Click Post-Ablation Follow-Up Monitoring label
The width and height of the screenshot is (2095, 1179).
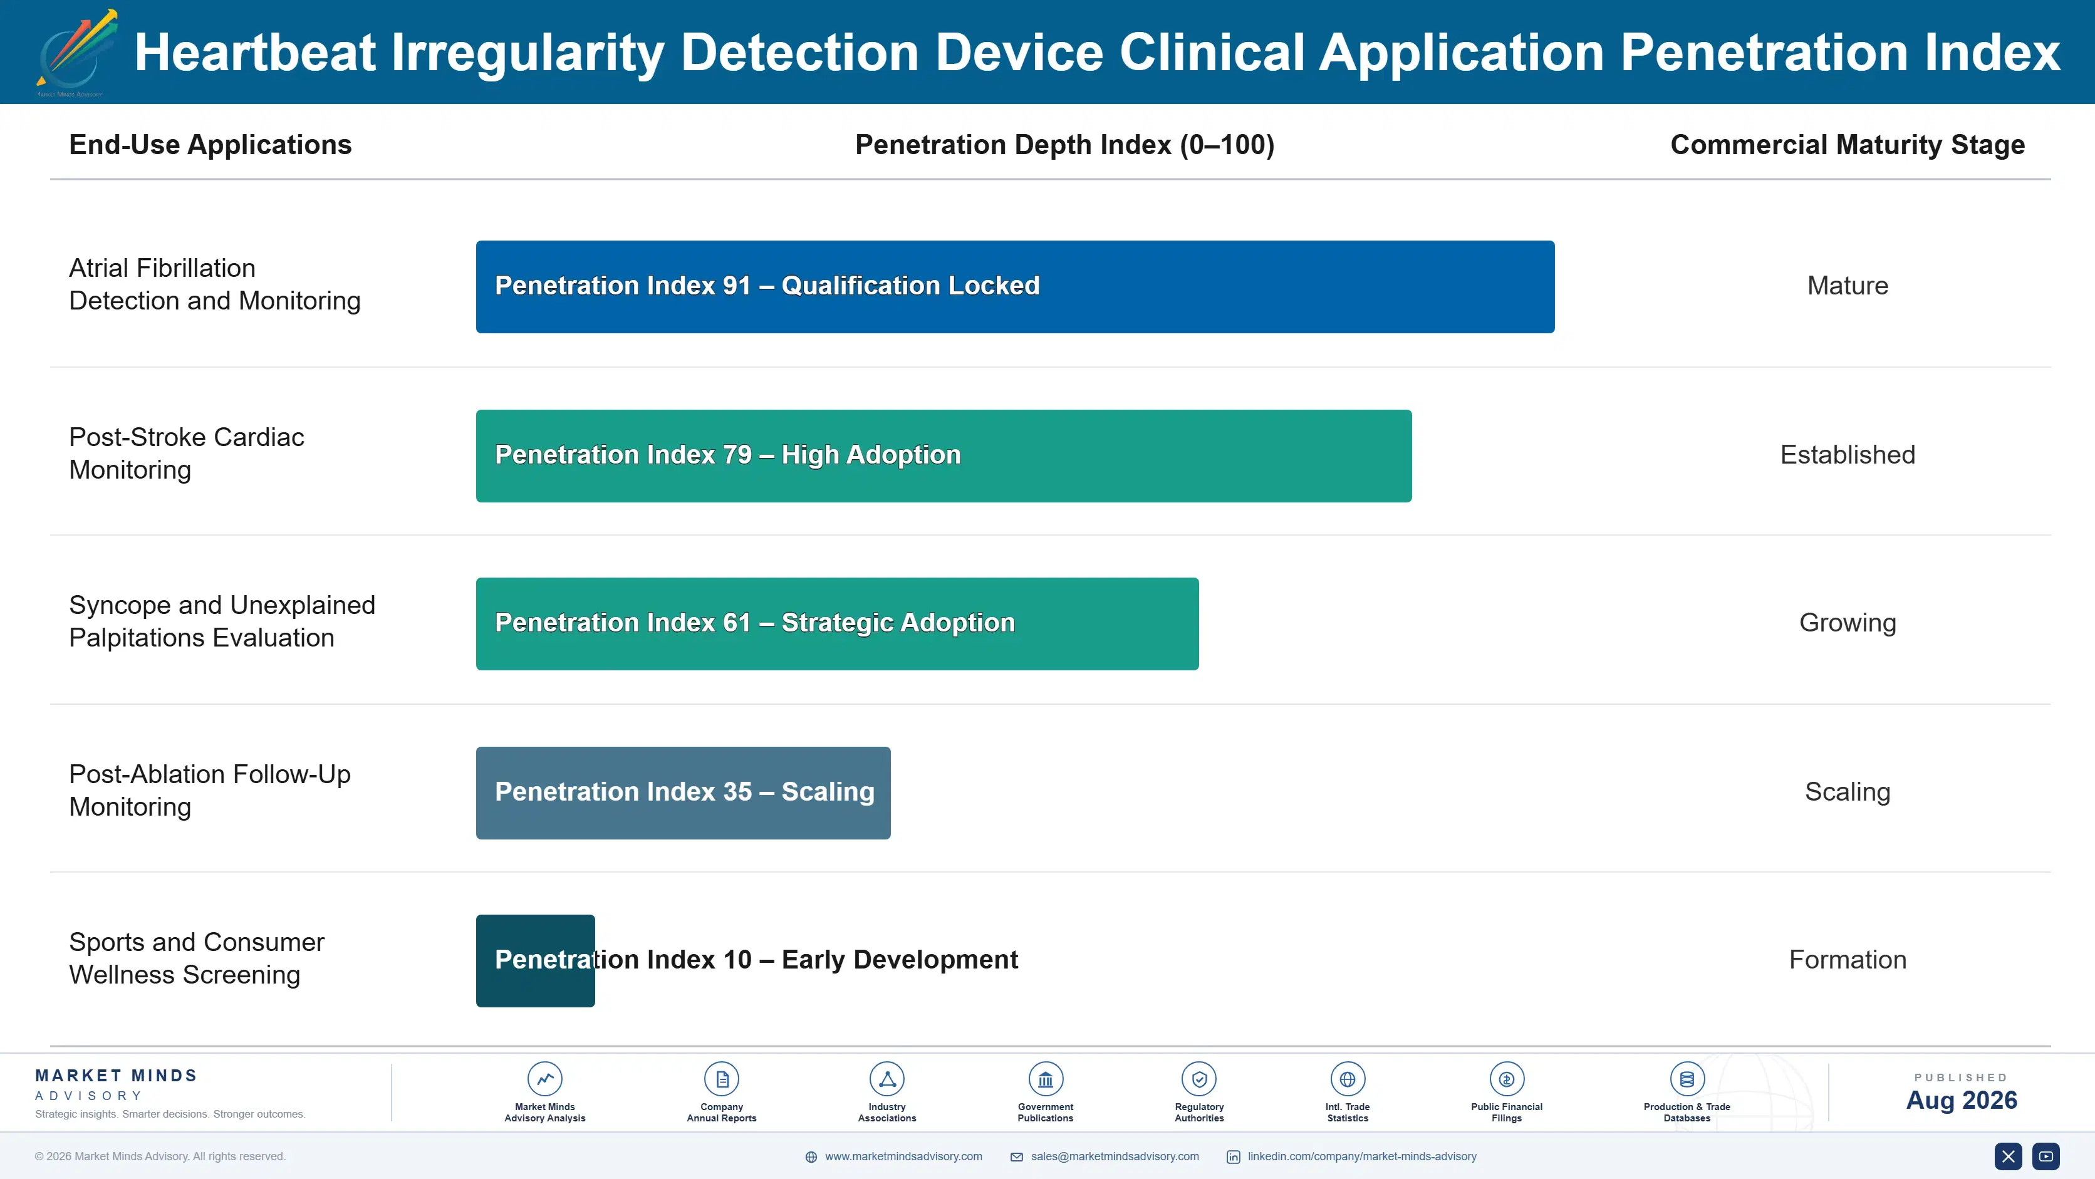[210, 791]
